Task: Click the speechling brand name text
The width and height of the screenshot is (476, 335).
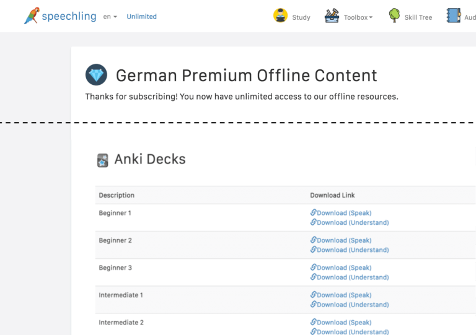Action: pyautogui.click(x=69, y=17)
